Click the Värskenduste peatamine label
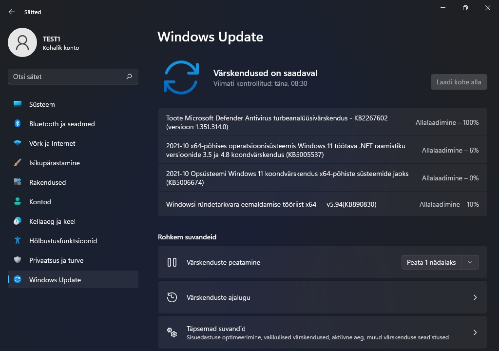Image resolution: width=499 pixels, height=351 pixels. click(223, 262)
